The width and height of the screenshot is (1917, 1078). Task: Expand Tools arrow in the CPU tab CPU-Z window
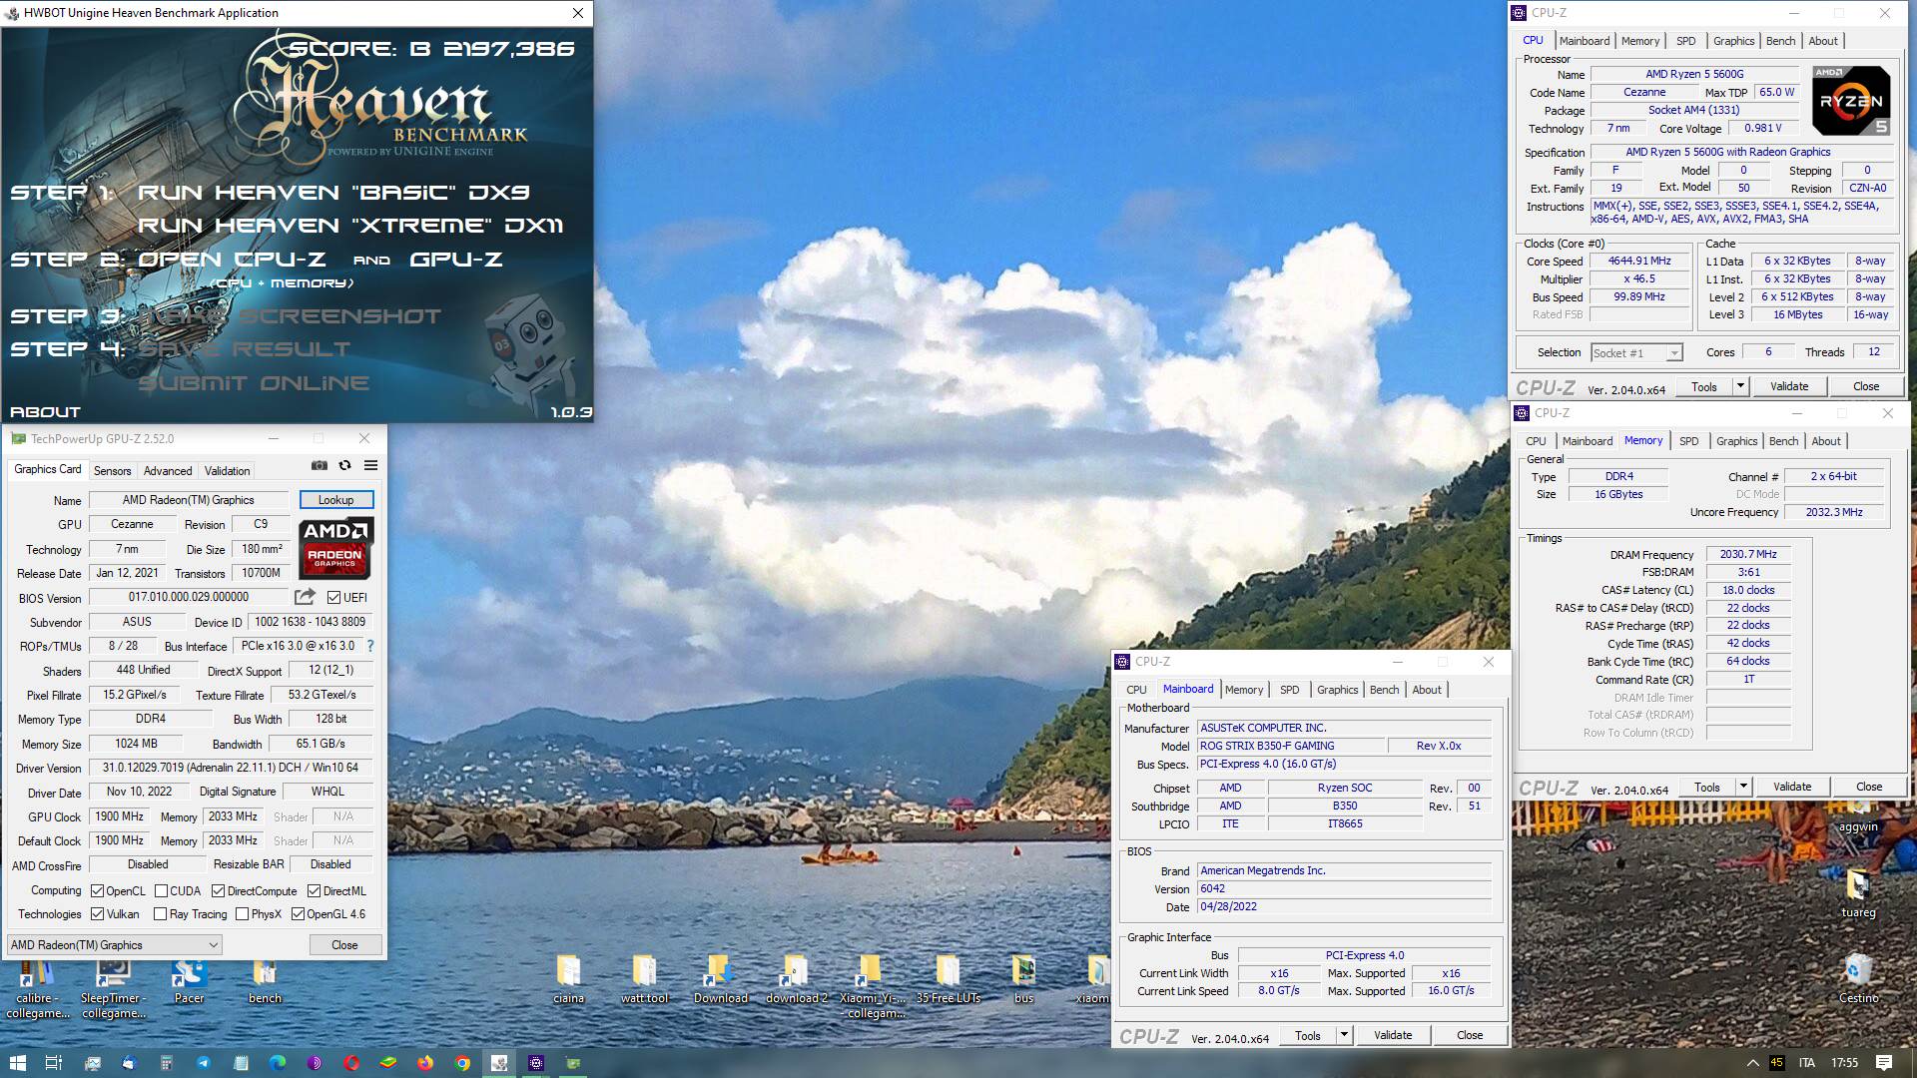(1740, 386)
